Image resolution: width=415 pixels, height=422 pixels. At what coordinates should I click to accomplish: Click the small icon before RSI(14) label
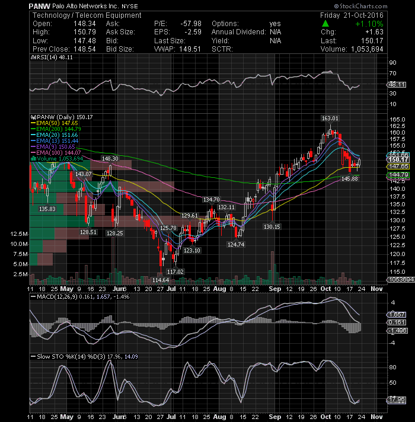pyautogui.click(x=33, y=57)
